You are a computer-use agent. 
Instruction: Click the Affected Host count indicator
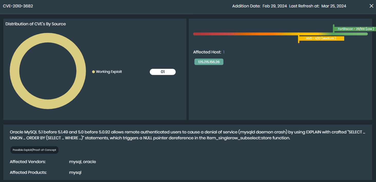[223, 52]
